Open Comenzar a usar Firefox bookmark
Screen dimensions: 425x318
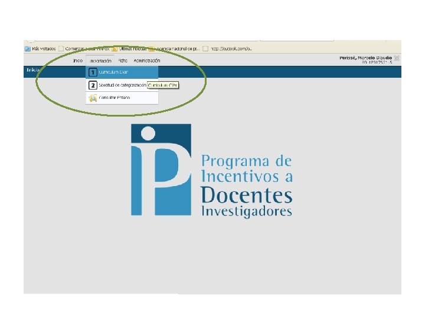coord(84,49)
